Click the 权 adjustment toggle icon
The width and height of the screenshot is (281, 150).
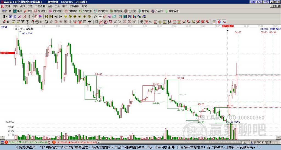pos(36,16)
